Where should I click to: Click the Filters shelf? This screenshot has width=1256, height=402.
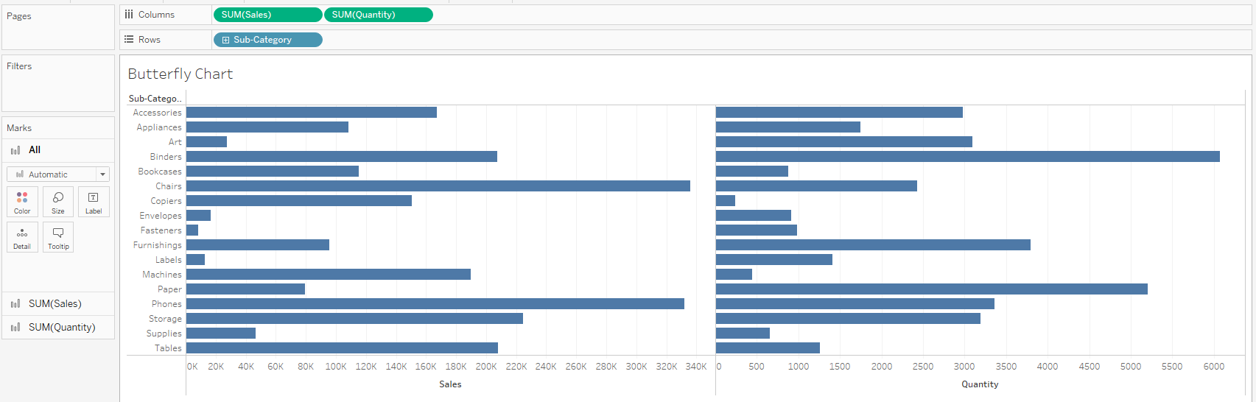point(58,83)
